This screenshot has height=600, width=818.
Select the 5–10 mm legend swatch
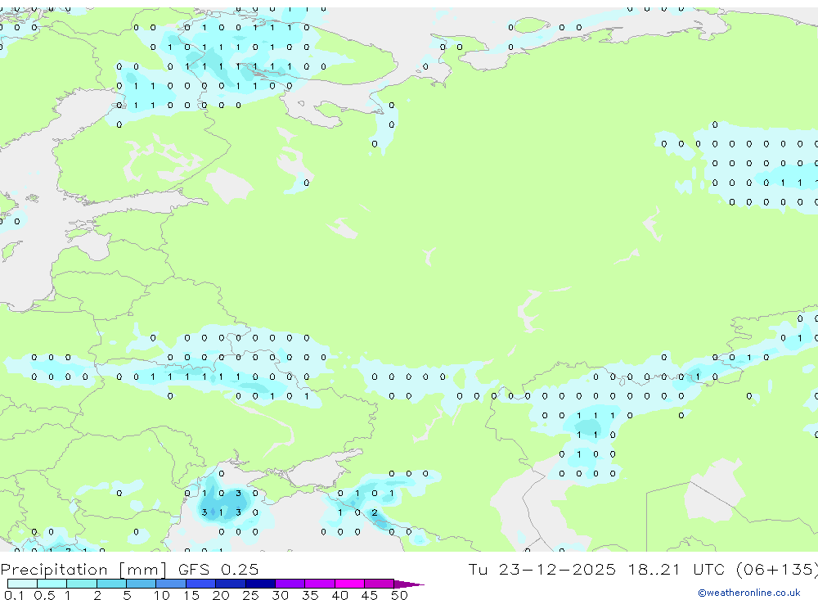click(x=142, y=584)
